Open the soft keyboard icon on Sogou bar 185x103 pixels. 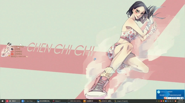point(176,98)
